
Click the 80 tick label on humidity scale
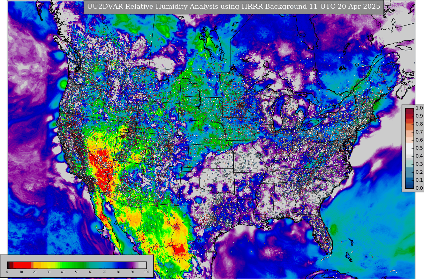(119, 272)
